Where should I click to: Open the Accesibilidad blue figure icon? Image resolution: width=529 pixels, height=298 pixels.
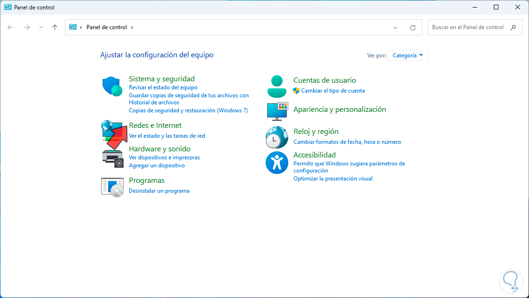click(276, 163)
